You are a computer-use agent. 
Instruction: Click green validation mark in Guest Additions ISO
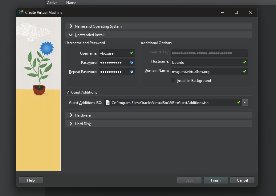238,102
